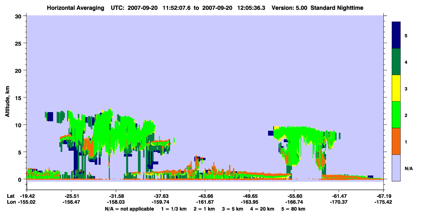Image resolution: width=426 pixels, height=218 pixels.
Task: Click the bright green color bar segment 2
Action: click(x=396, y=115)
